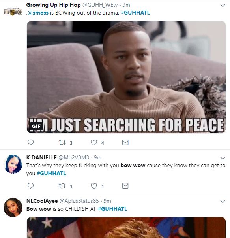
Task: Retweet the Growing Up Hip Hop tweet
Action: (x=62, y=142)
